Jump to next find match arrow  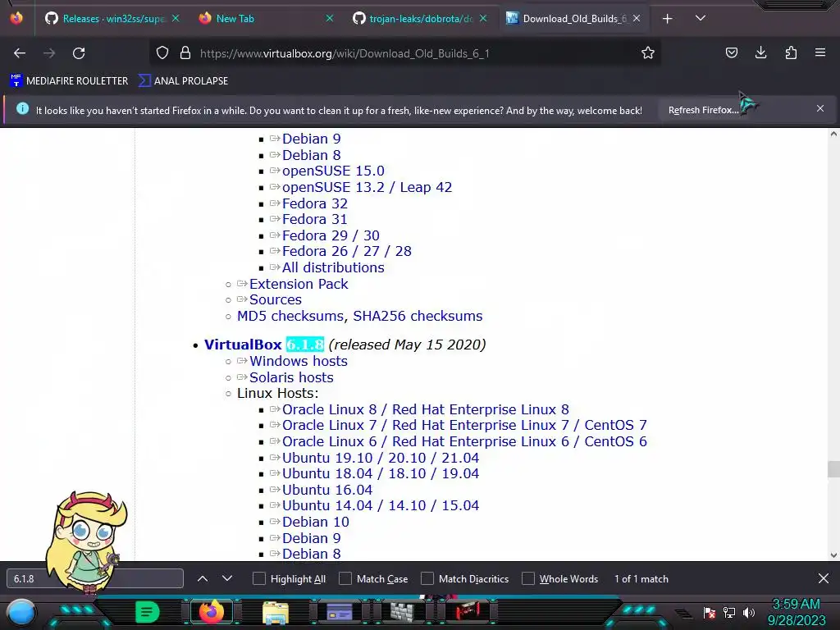click(x=227, y=578)
